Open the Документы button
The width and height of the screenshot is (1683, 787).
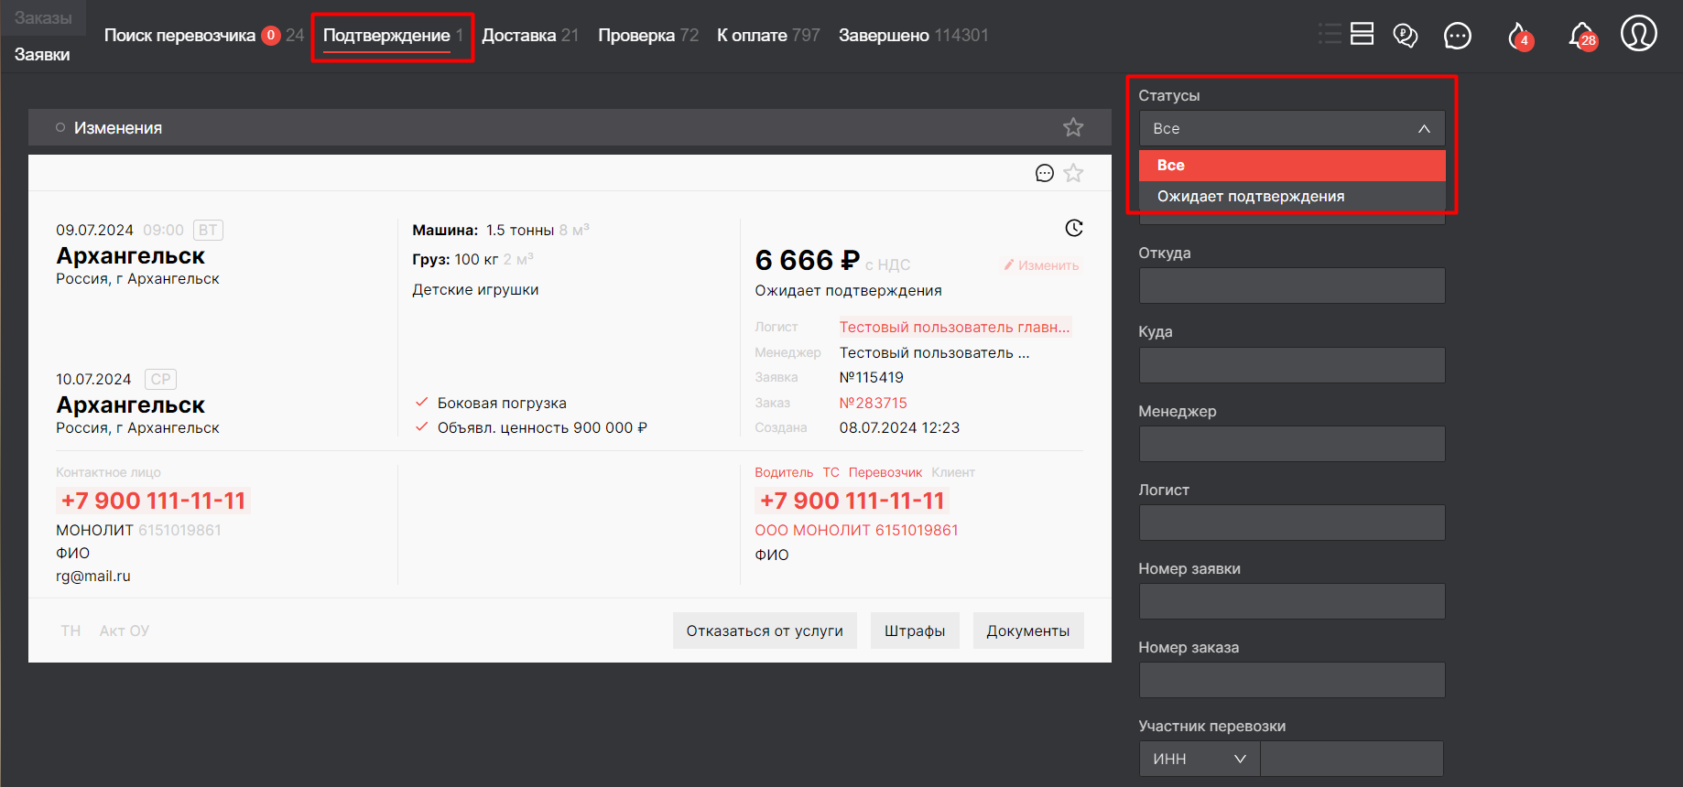(x=1028, y=631)
